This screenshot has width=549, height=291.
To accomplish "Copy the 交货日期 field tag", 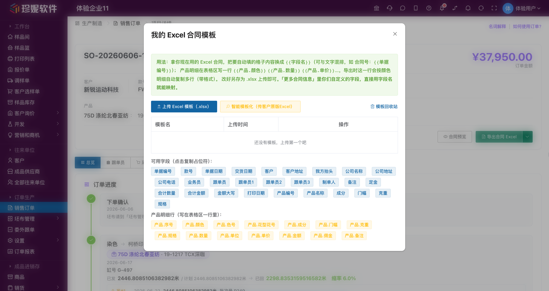I will [244, 171].
